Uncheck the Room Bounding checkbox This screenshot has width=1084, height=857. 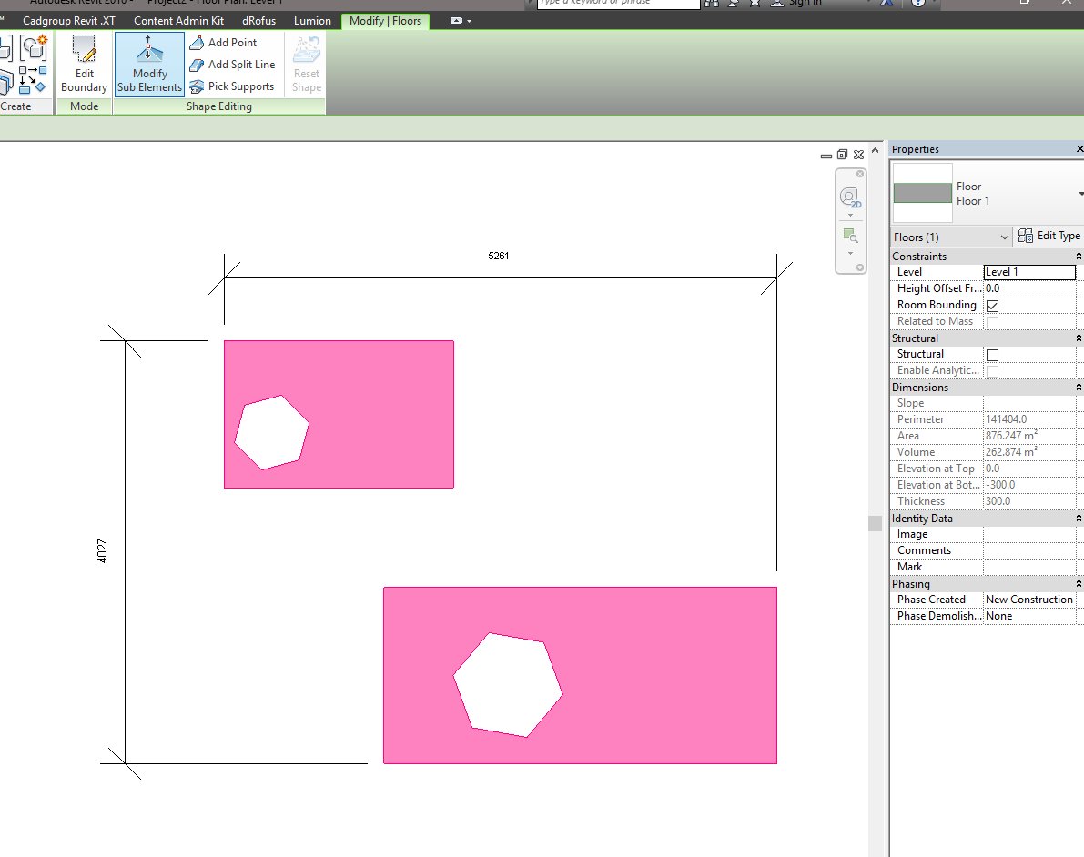pos(992,306)
